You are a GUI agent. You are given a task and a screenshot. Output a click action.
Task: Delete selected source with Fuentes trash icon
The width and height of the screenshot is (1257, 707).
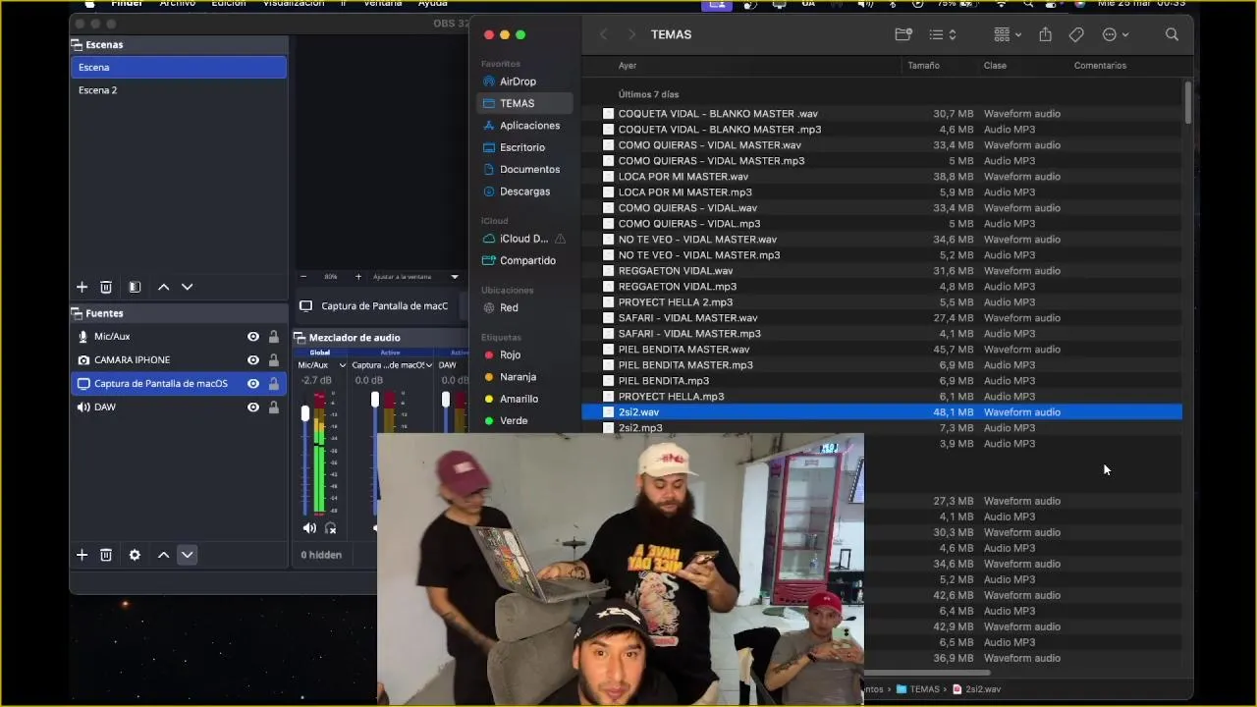(x=106, y=555)
